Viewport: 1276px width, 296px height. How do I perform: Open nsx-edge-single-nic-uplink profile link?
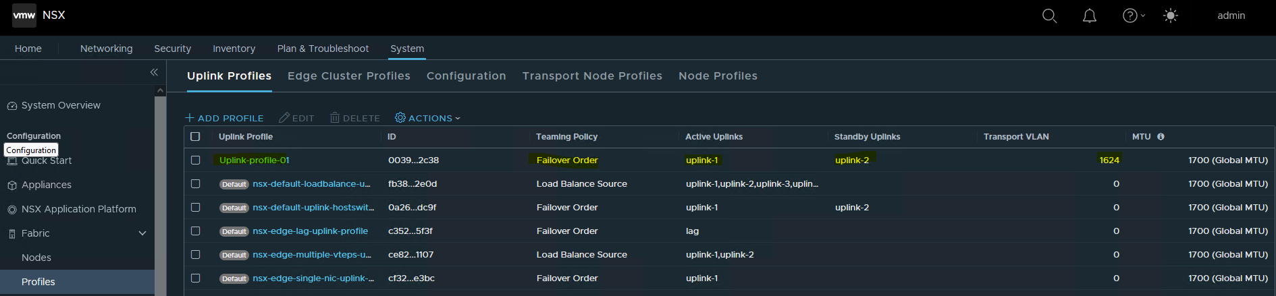click(313, 278)
